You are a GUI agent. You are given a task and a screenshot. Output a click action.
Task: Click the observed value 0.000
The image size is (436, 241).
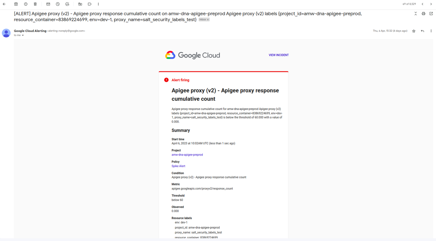pos(175,211)
